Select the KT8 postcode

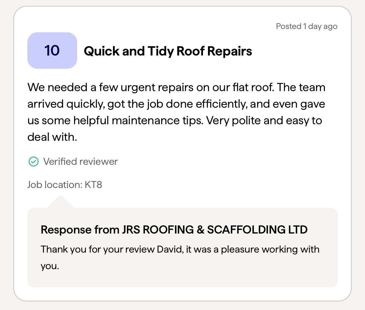[93, 185]
